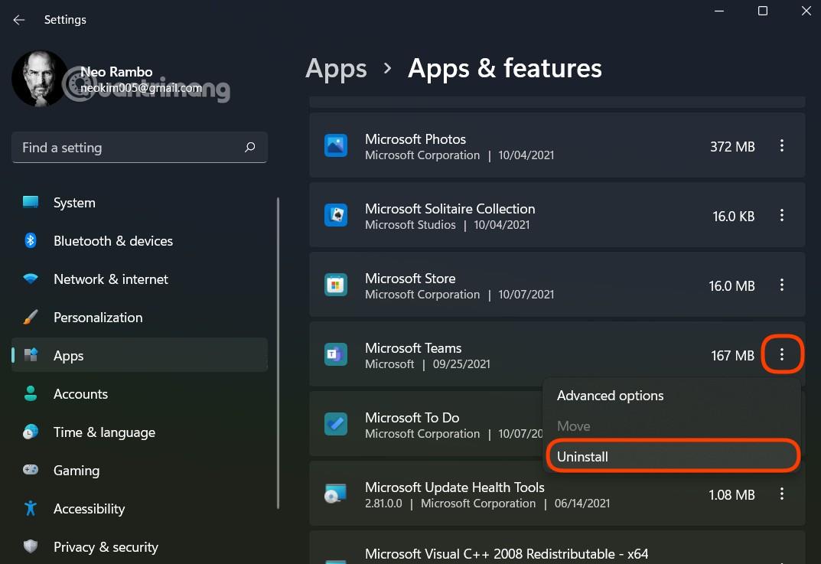Open Privacy & security settings
Screen dimensions: 821x564
tap(106, 547)
